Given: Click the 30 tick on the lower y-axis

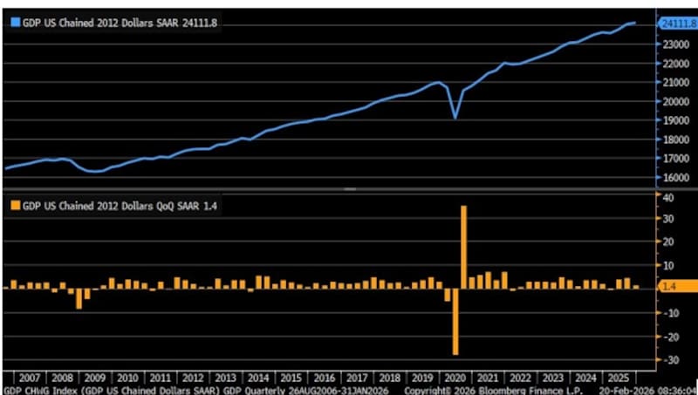Looking at the screenshot, I should (667, 220).
